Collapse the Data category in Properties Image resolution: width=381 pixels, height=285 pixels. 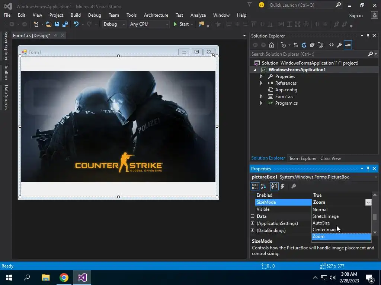coord(253,216)
